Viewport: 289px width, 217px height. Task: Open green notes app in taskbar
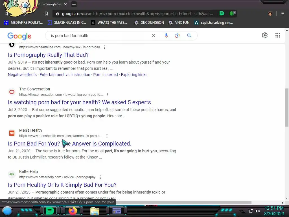pos(49,211)
